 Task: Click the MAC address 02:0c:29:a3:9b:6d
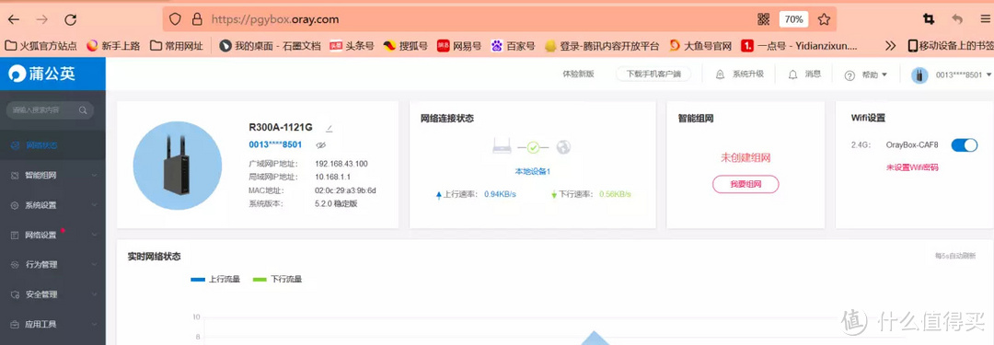[x=345, y=190]
